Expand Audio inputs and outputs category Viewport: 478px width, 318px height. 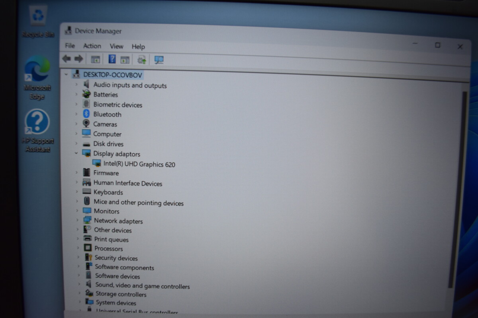[x=76, y=85]
